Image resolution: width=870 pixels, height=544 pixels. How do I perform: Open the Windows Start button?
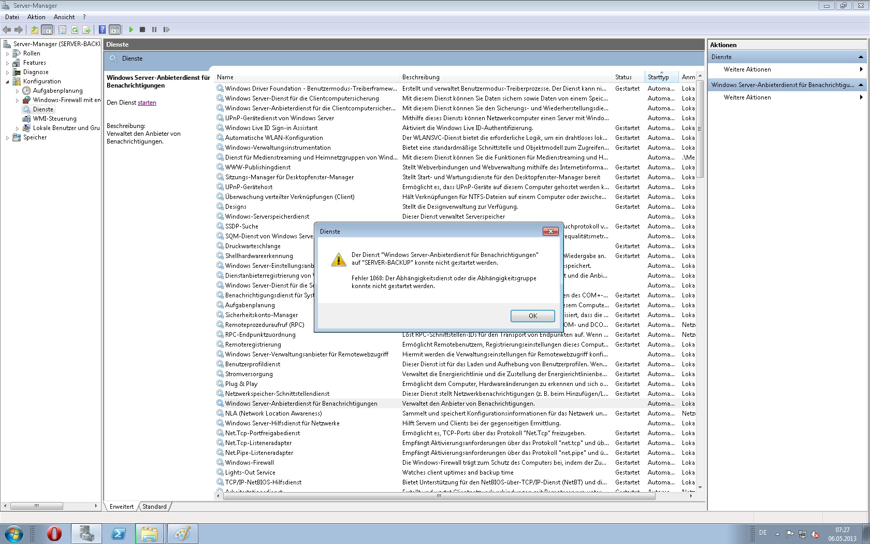pos(13,534)
